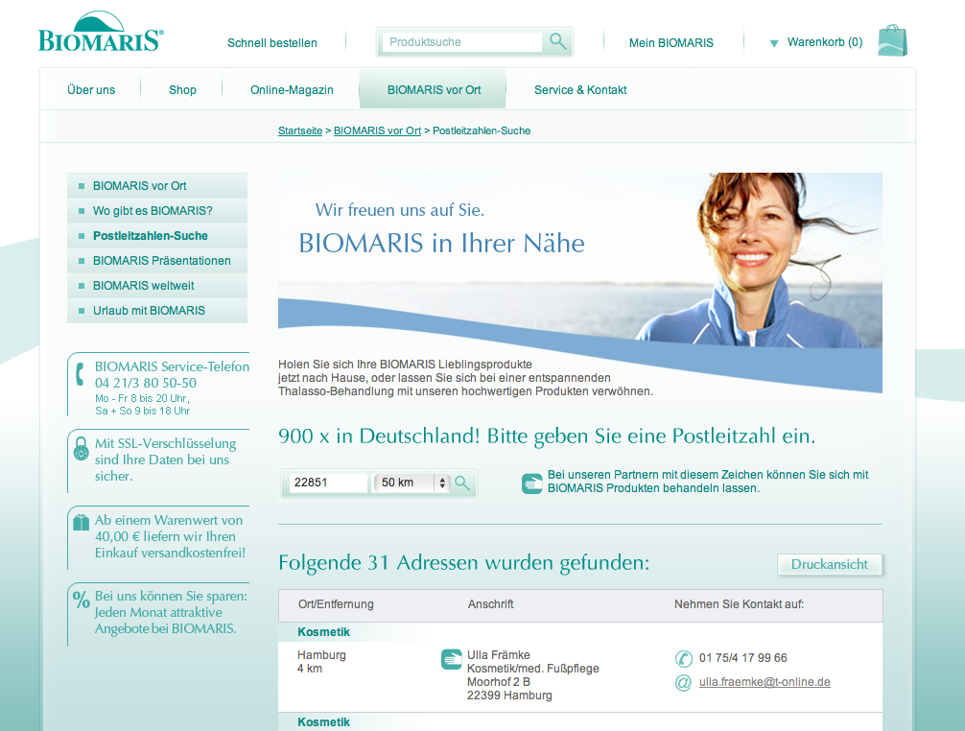Click the 'Hamburg 4 km' location cell
965x731 pixels.
point(321,662)
